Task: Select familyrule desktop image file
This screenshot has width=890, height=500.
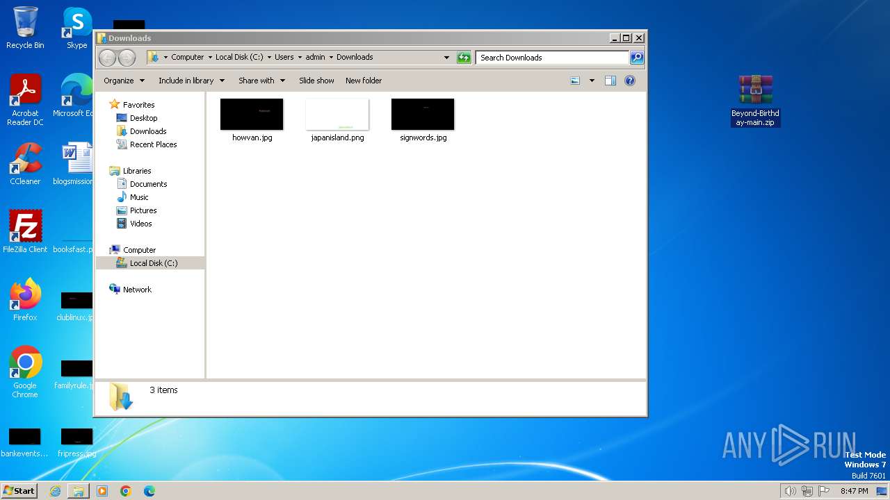Action: pos(75,375)
